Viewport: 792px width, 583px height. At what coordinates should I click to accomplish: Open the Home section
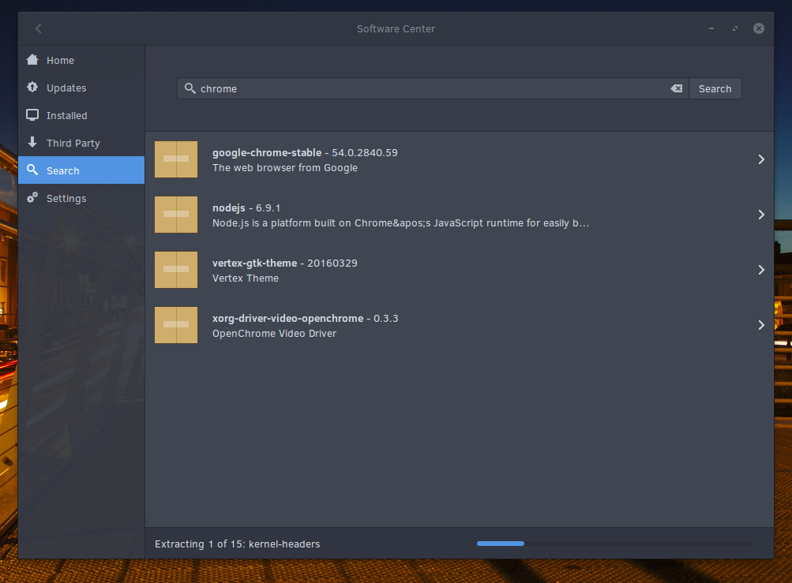81,60
